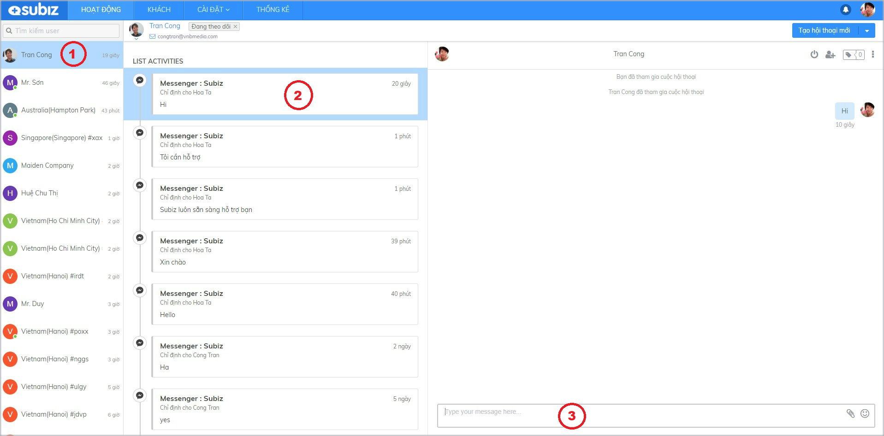884x436 pixels.
Task: Open the three-dot more options menu
Action: pos(872,54)
